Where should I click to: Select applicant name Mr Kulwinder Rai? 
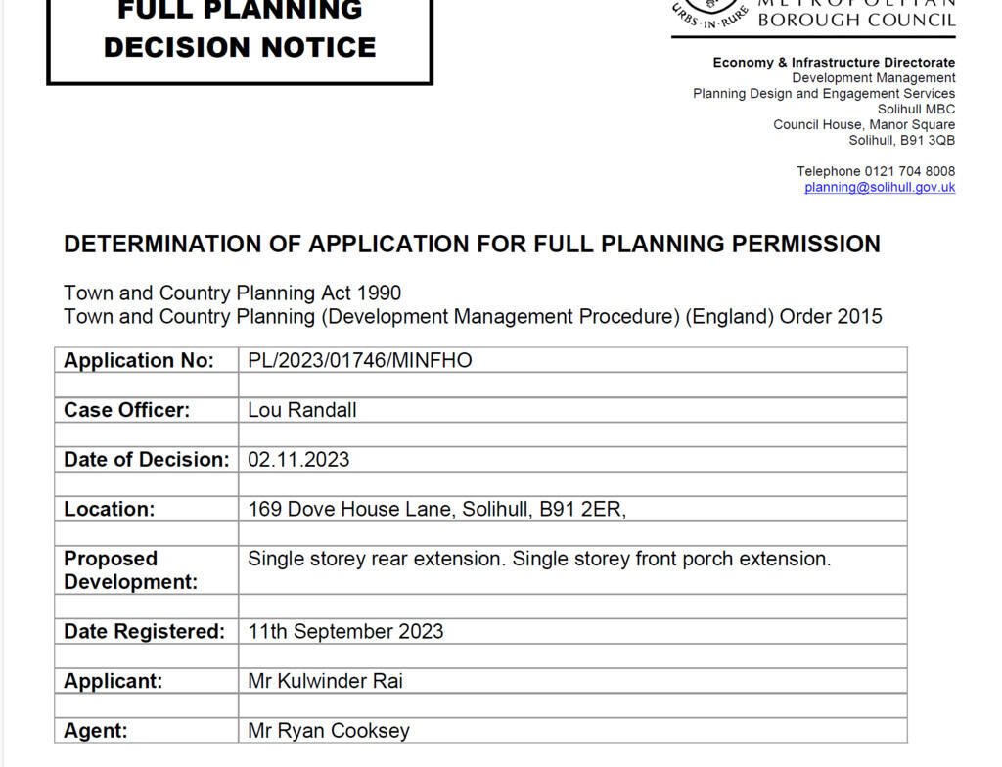[325, 681]
